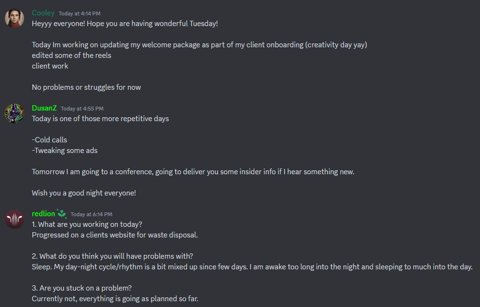Click the "edited some of the reels" line

(71, 55)
